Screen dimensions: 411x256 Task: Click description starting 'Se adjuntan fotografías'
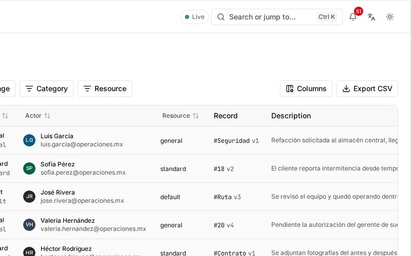(334, 253)
